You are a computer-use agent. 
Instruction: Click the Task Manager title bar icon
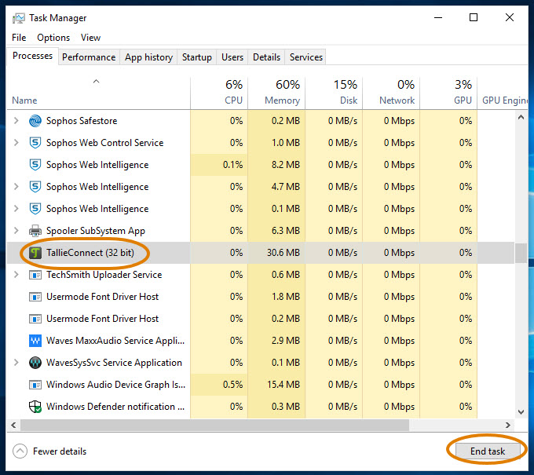(x=18, y=18)
